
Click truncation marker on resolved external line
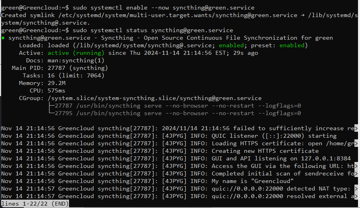click(x=356, y=196)
